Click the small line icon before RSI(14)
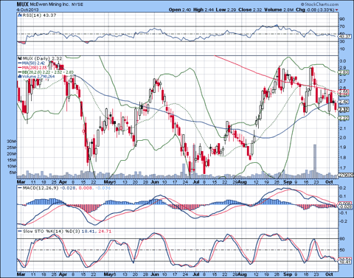 [20, 15]
